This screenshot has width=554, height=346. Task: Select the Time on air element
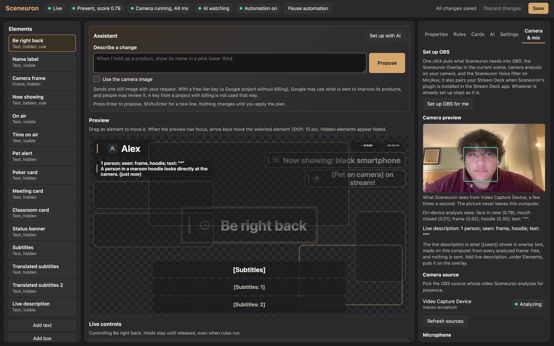pos(42,137)
